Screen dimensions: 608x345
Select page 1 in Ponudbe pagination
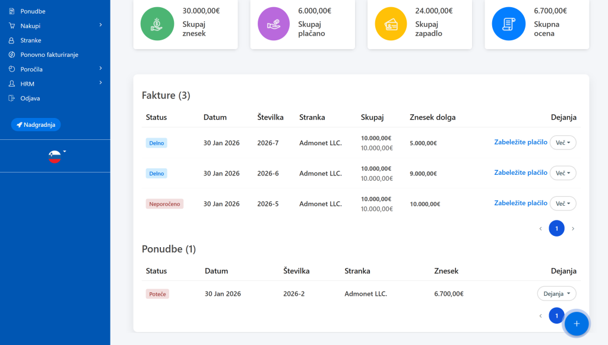click(x=556, y=316)
